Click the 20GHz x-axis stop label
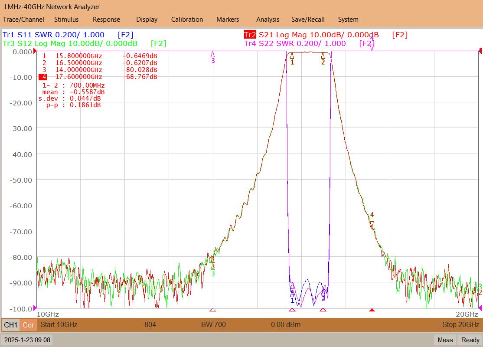 (467, 314)
